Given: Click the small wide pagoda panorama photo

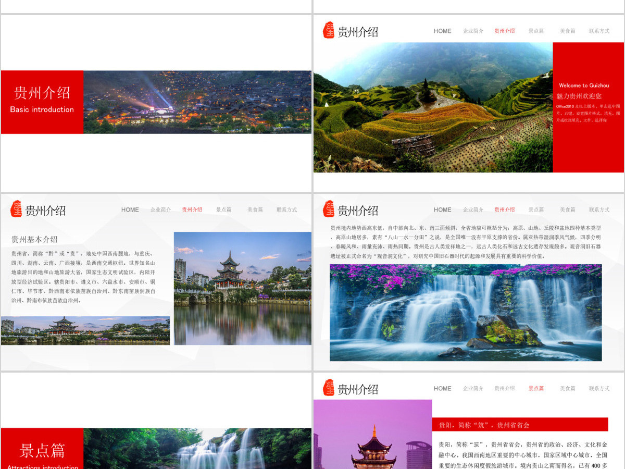Looking at the screenshot, I should [x=85, y=330].
